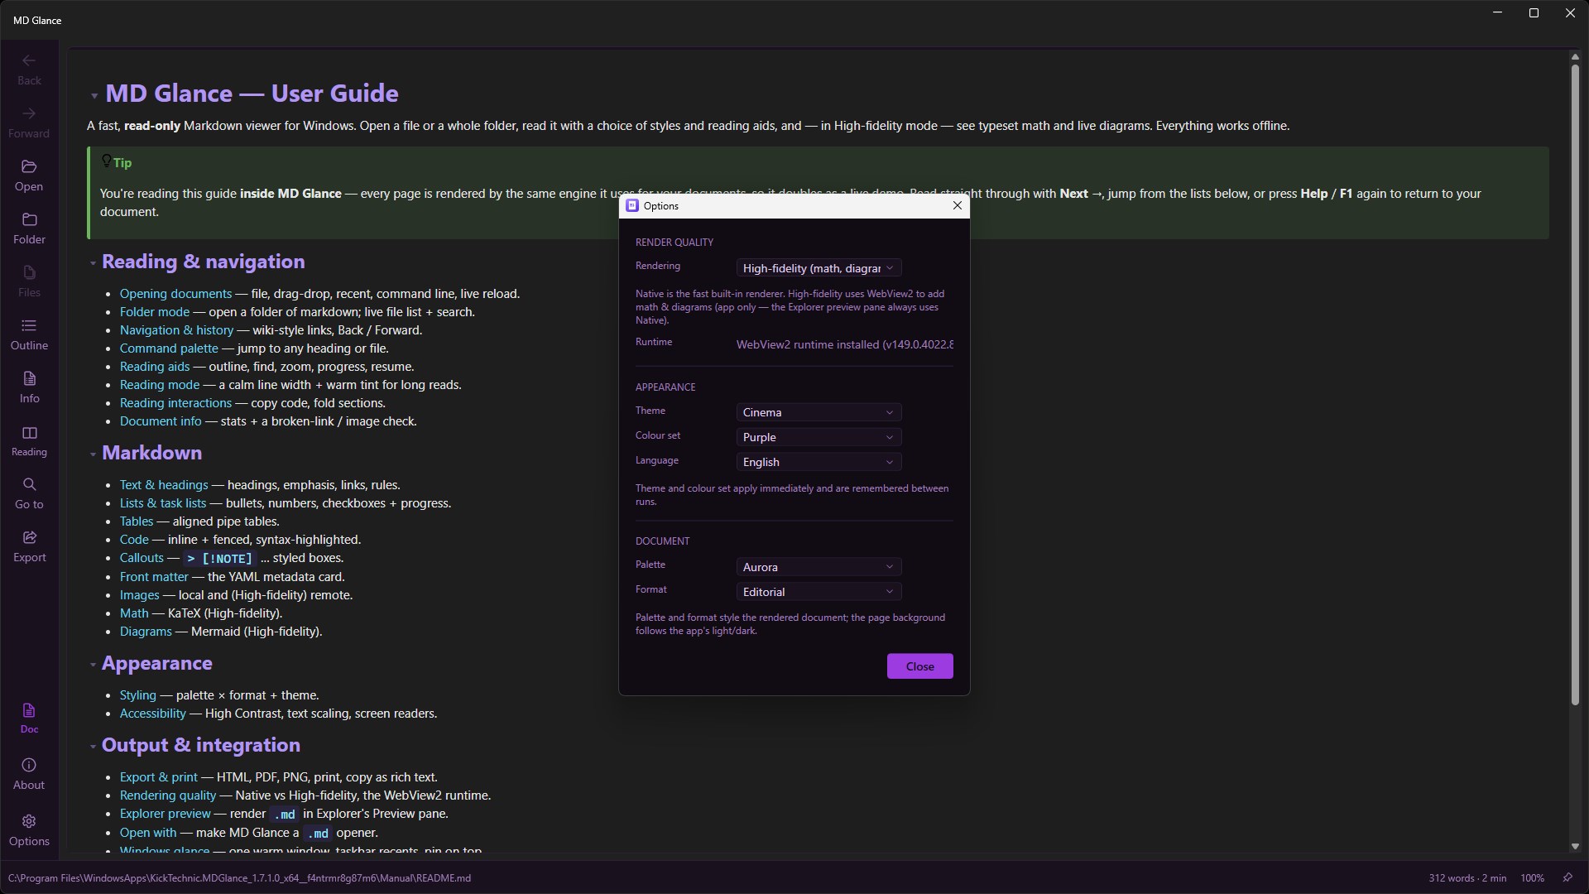Viewport: 1589px width, 894px height.
Task: Open the Text & headings link
Action: (164, 485)
